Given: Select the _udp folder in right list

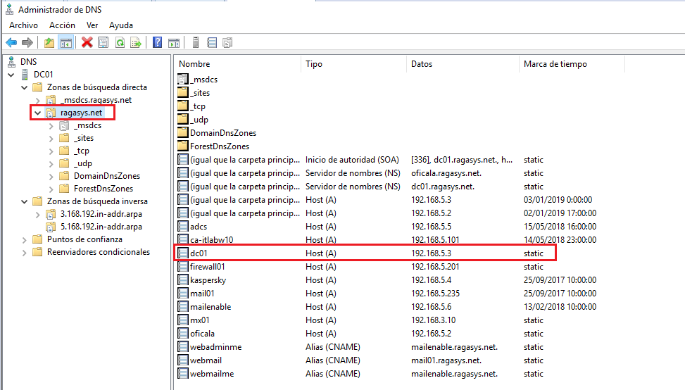Looking at the screenshot, I should coord(199,119).
